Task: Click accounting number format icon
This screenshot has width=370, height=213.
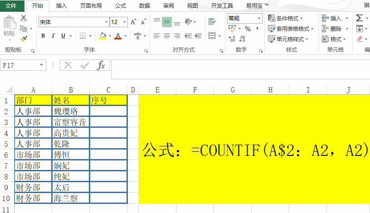Action: 232,29
